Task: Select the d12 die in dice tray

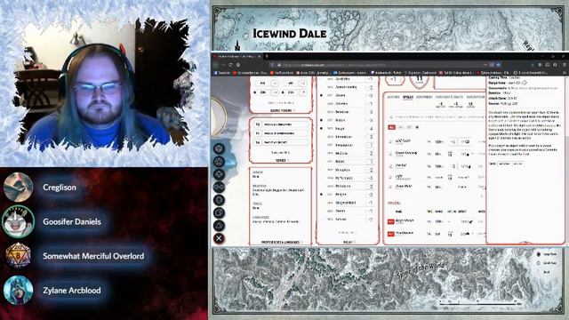Action: [x=219, y=162]
